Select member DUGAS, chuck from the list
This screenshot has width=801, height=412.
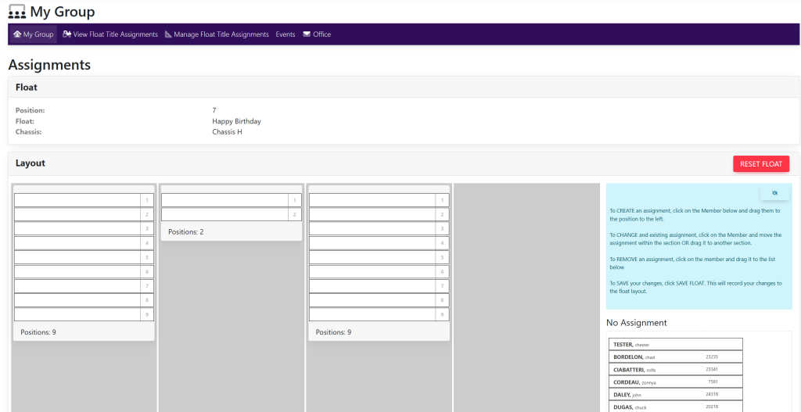(674, 407)
